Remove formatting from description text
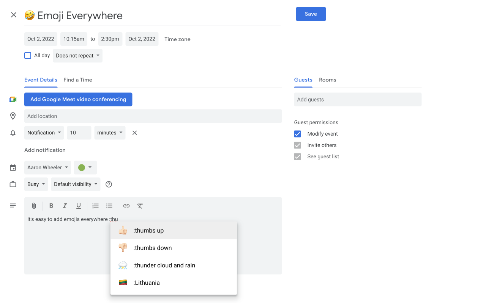 pos(140,206)
